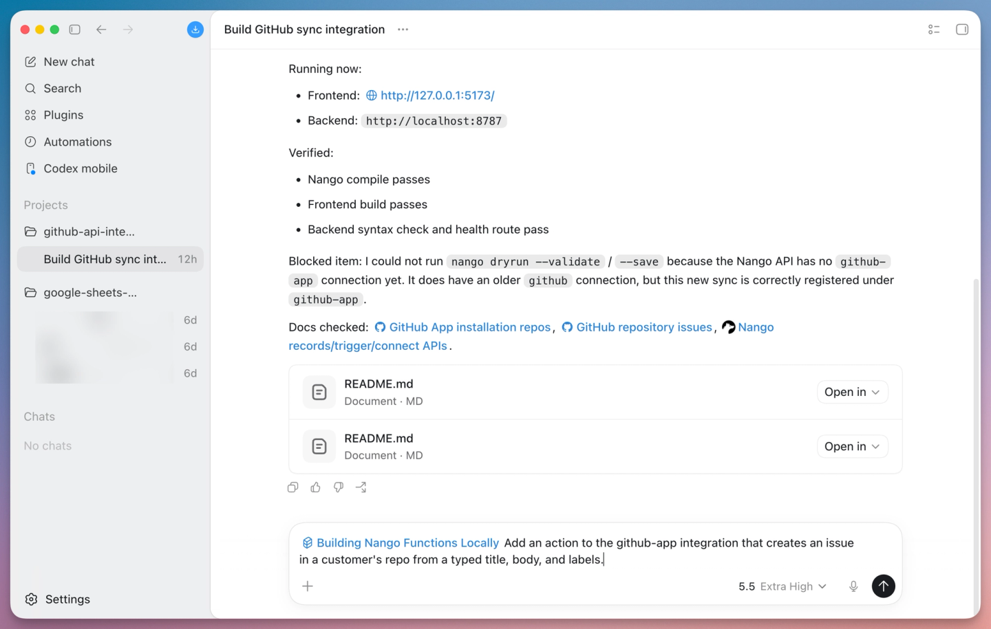Expand the github-api-inte... project folder

110,232
